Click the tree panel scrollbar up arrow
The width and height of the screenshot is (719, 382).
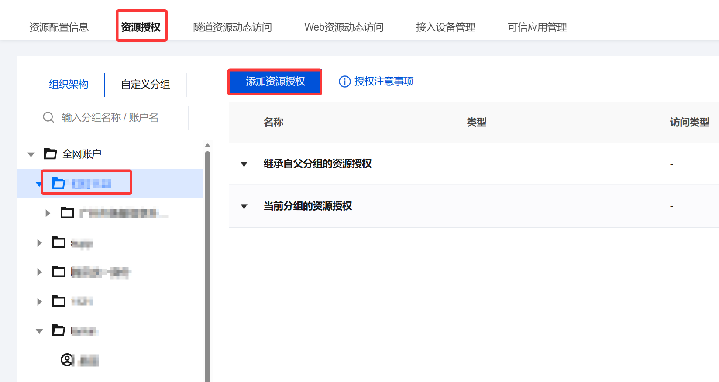[208, 146]
